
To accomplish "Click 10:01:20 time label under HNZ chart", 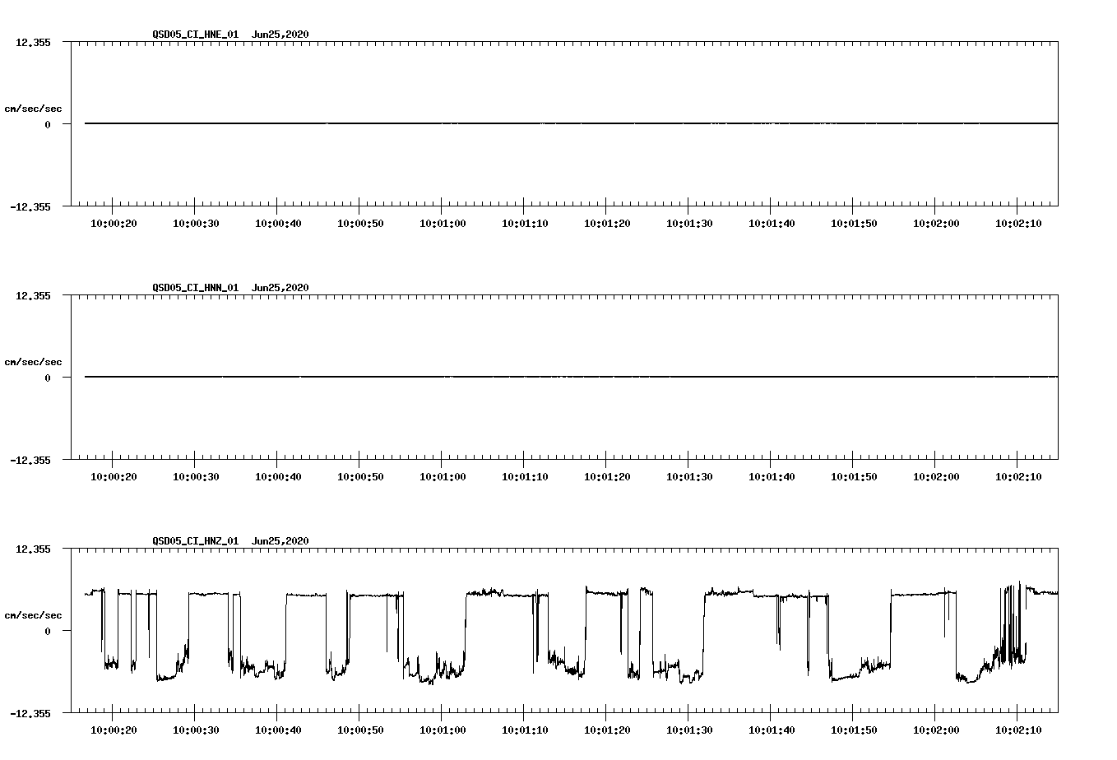I will [x=607, y=730].
